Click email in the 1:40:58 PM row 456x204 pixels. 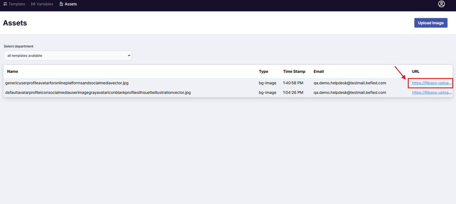[x=350, y=83]
